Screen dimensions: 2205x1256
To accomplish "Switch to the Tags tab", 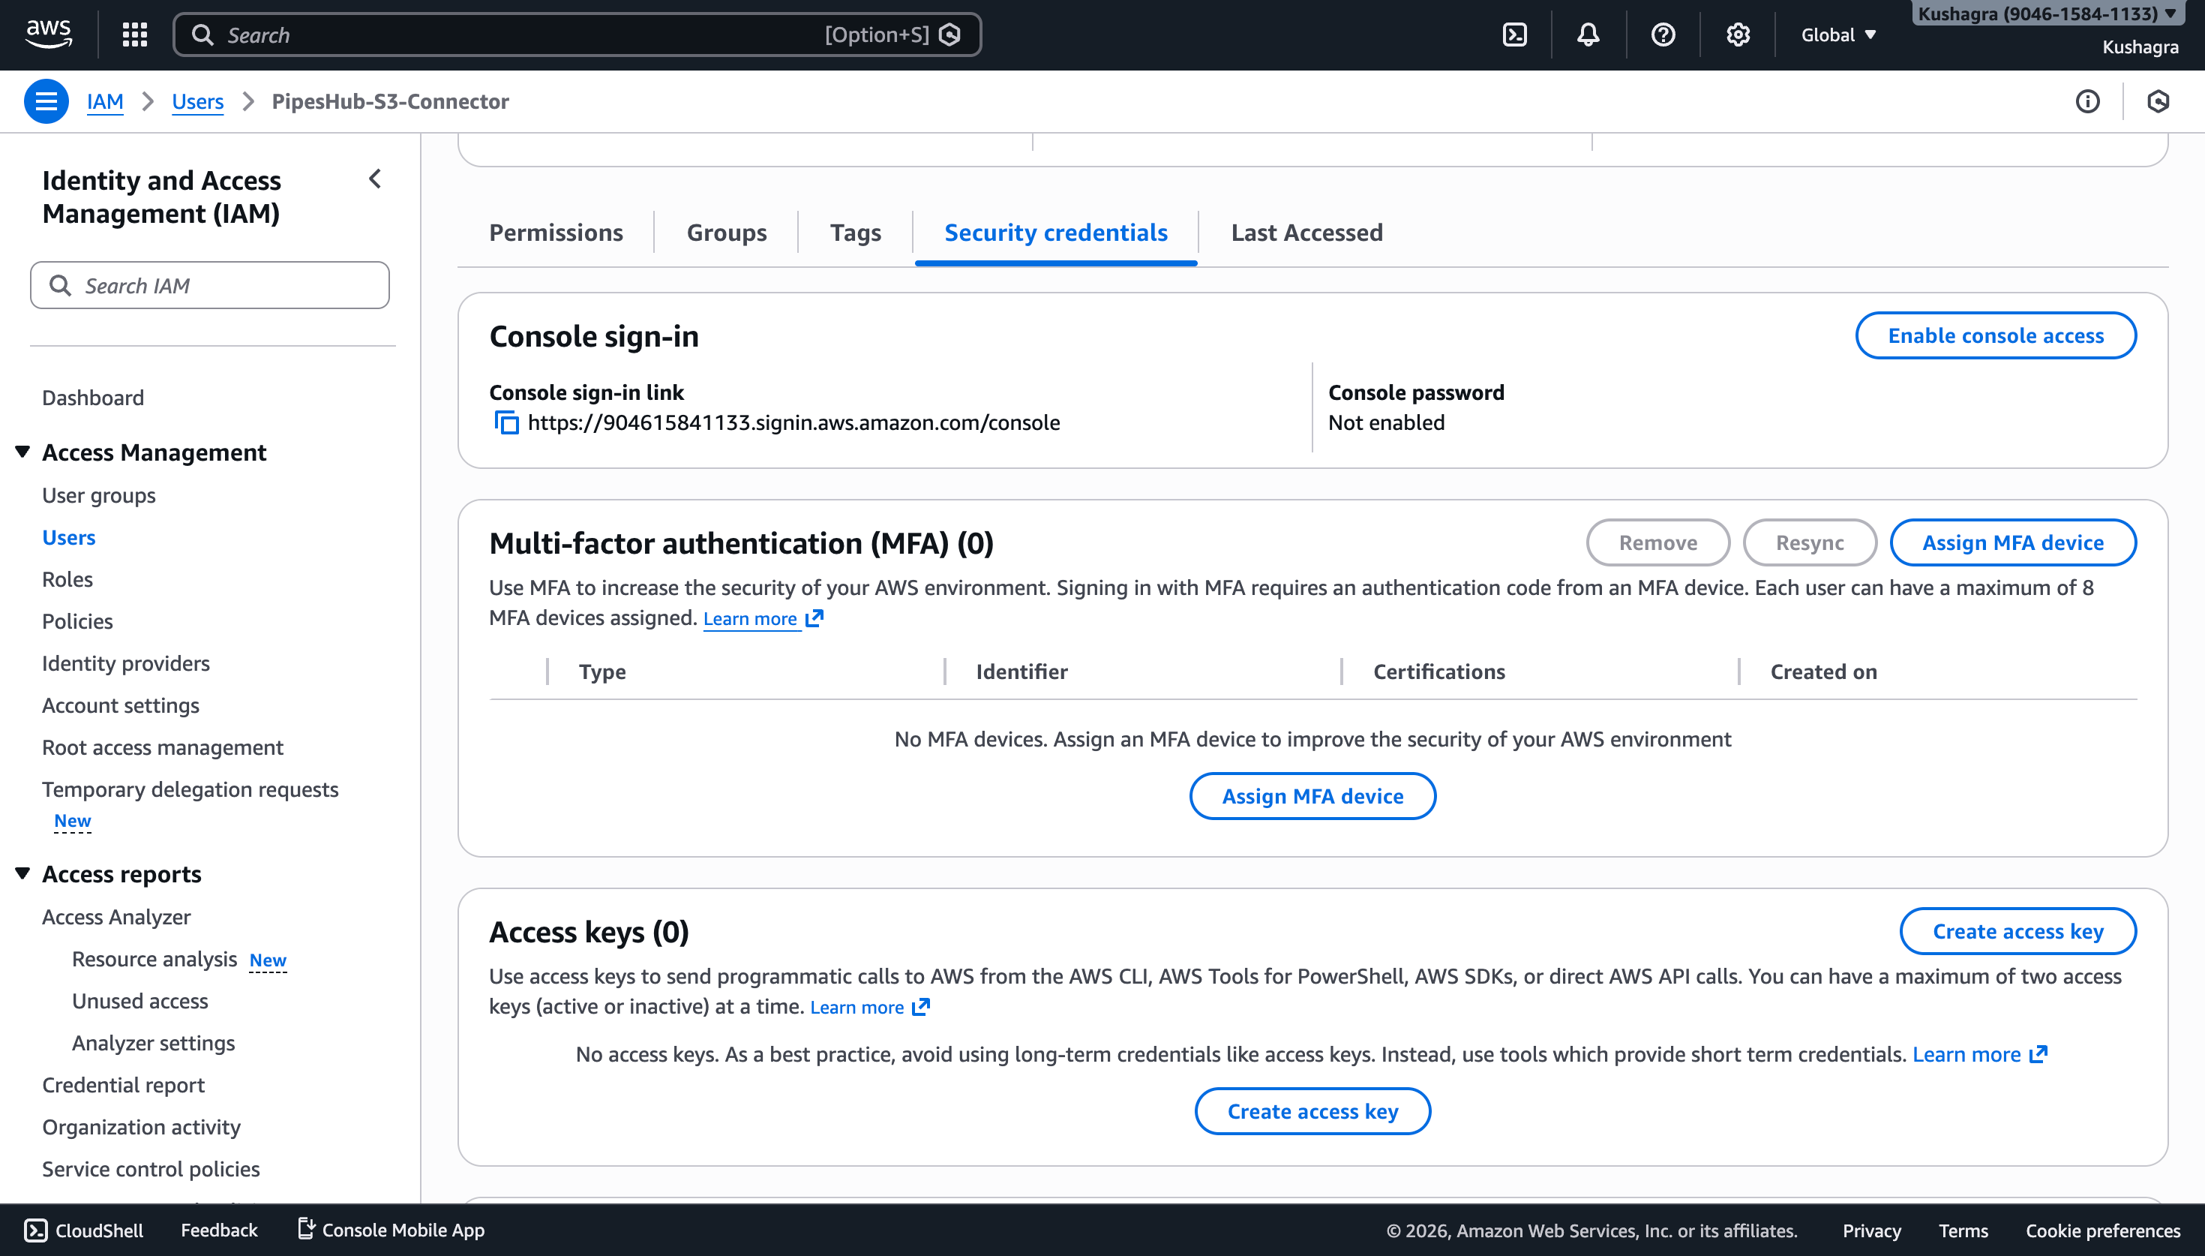I will (x=855, y=233).
